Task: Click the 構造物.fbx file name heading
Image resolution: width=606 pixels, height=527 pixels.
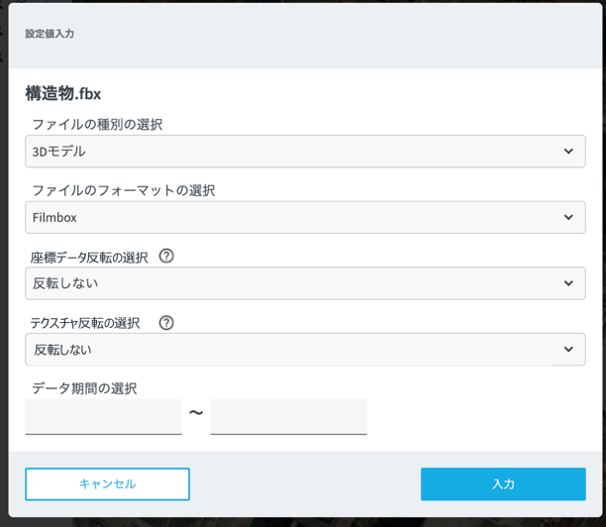Action: pos(63,94)
